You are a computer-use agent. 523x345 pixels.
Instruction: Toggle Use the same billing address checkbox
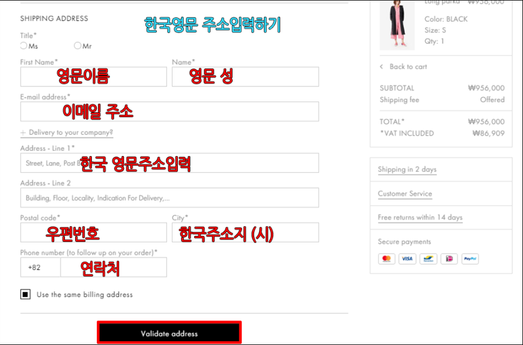coord(25,295)
